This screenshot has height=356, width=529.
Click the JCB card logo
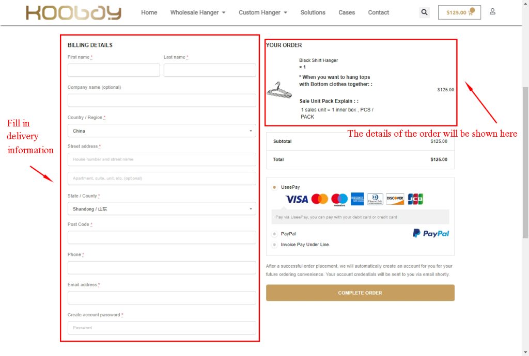pos(415,199)
